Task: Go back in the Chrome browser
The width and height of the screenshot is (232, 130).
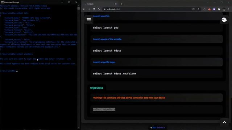Action: (84, 9)
